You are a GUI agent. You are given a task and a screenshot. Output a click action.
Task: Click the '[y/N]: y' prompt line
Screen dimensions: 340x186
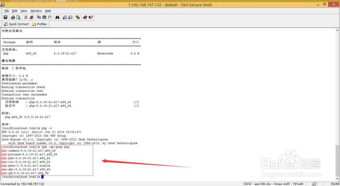coord(17,79)
